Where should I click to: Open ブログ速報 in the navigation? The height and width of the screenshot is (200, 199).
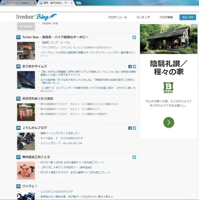[166, 17]
